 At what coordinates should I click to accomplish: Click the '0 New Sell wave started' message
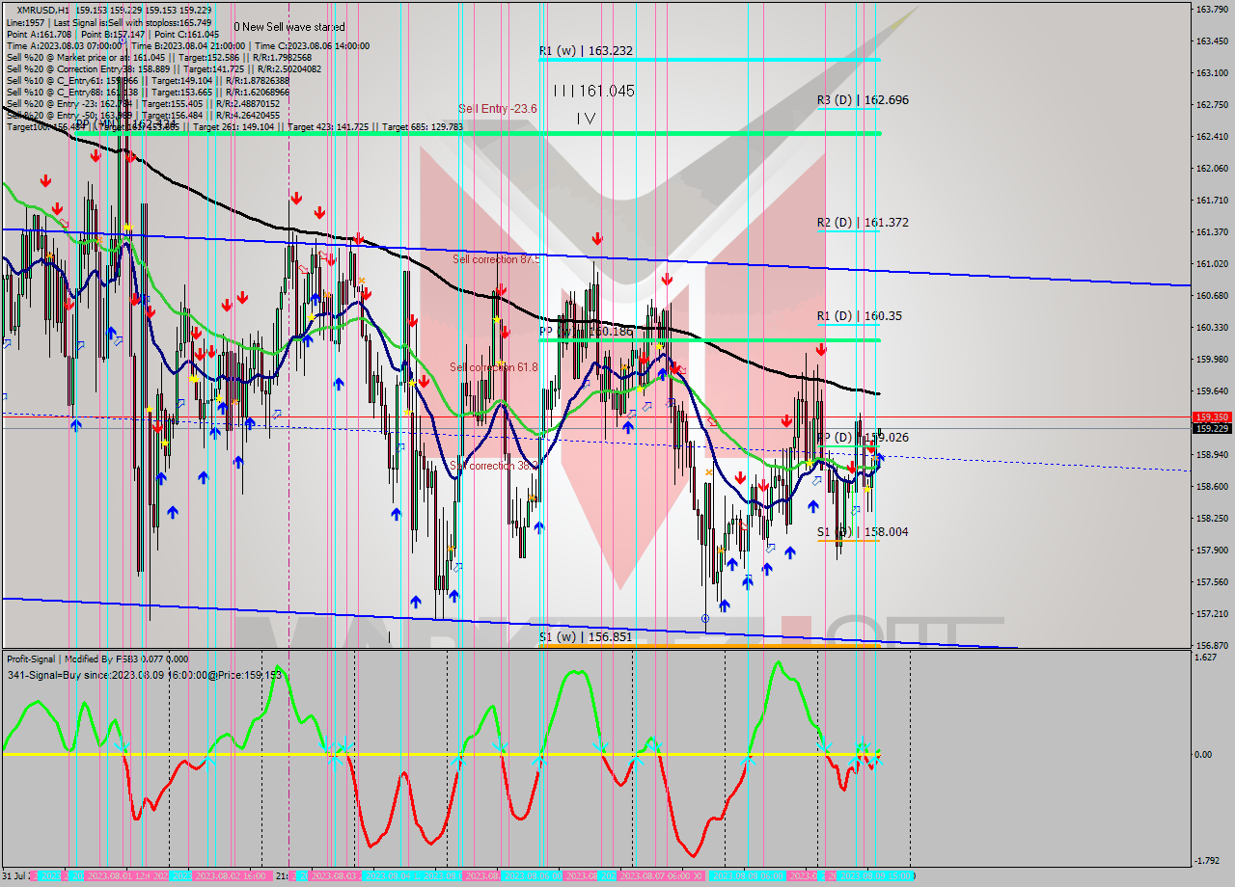pyautogui.click(x=289, y=27)
